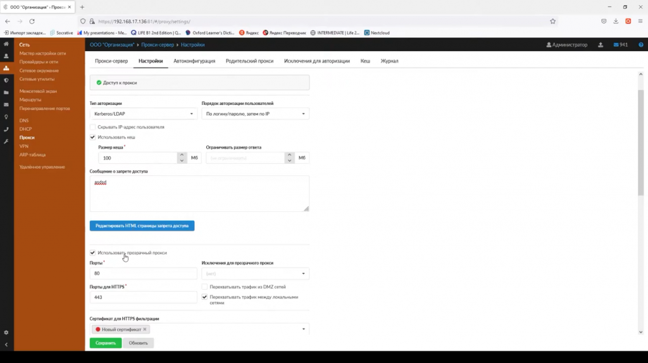The width and height of the screenshot is (648, 363).
Task: Open the Администратор user menu
Action: coord(567,45)
